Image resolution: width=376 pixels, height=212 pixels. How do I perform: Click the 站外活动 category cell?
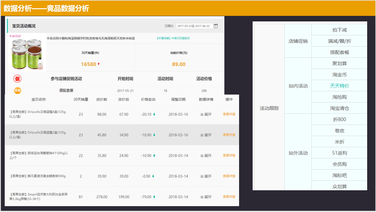tap(298, 153)
